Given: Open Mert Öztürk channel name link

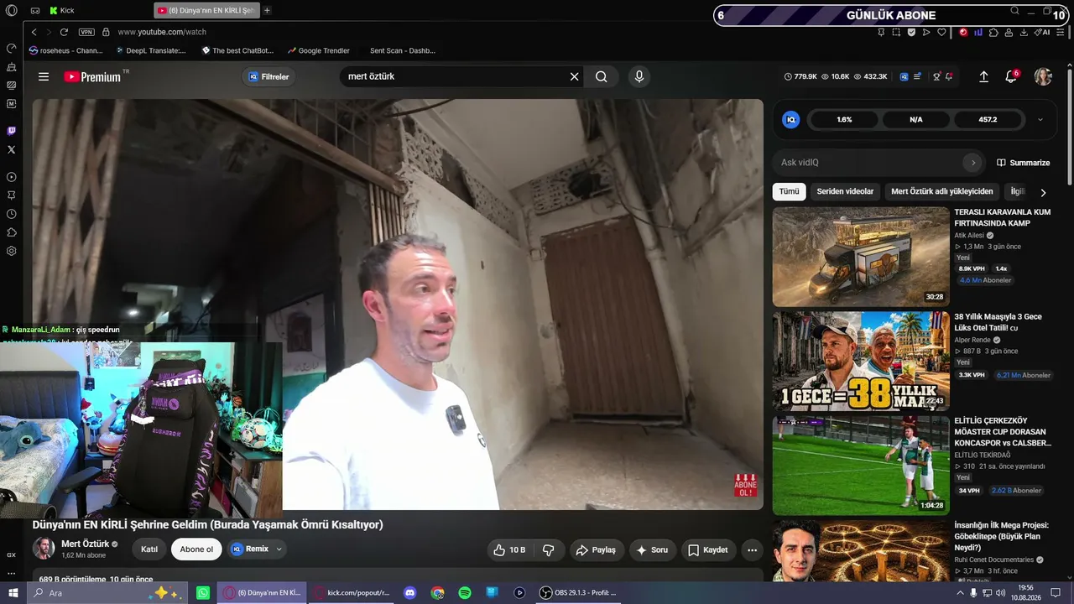Looking at the screenshot, I should (86, 544).
